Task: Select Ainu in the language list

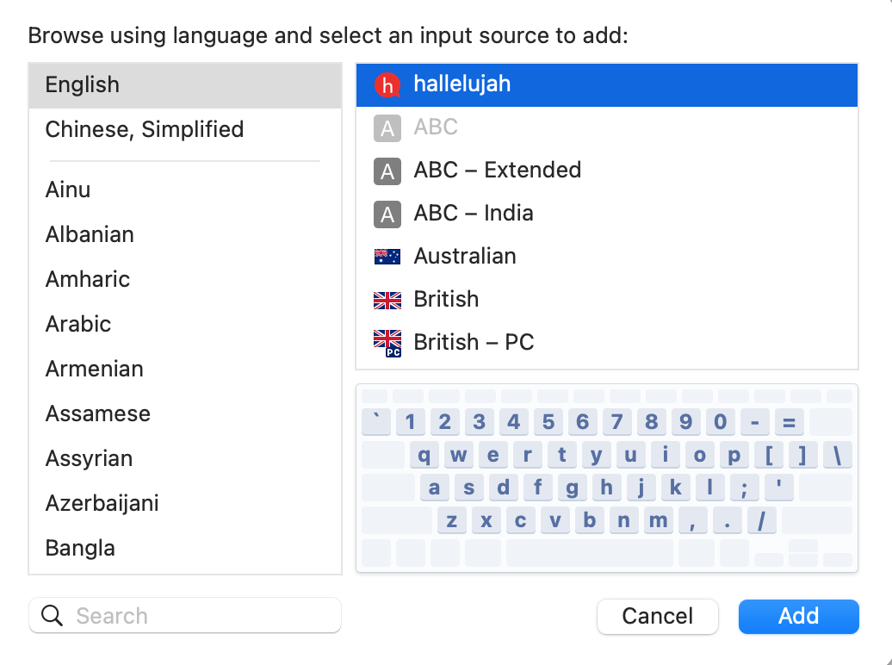Action: click(185, 190)
